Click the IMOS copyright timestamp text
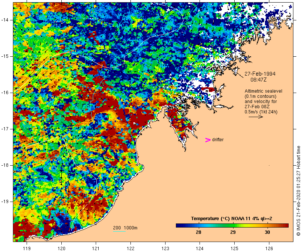This screenshot has height=252, width=303. point(299,191)
